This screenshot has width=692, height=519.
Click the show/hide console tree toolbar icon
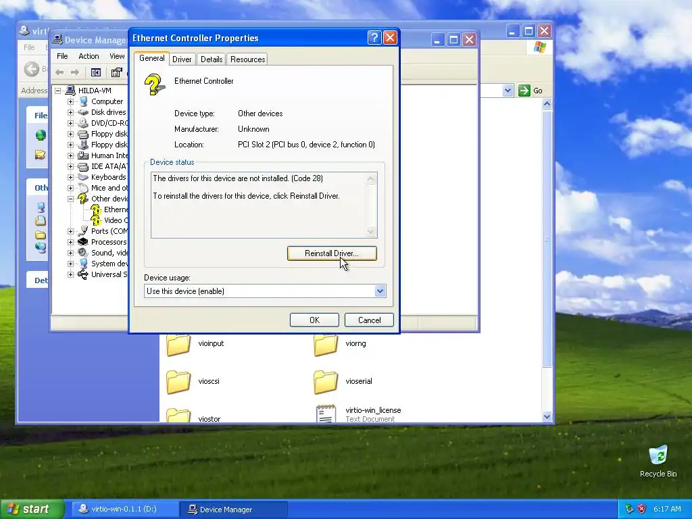click(96, 72)
